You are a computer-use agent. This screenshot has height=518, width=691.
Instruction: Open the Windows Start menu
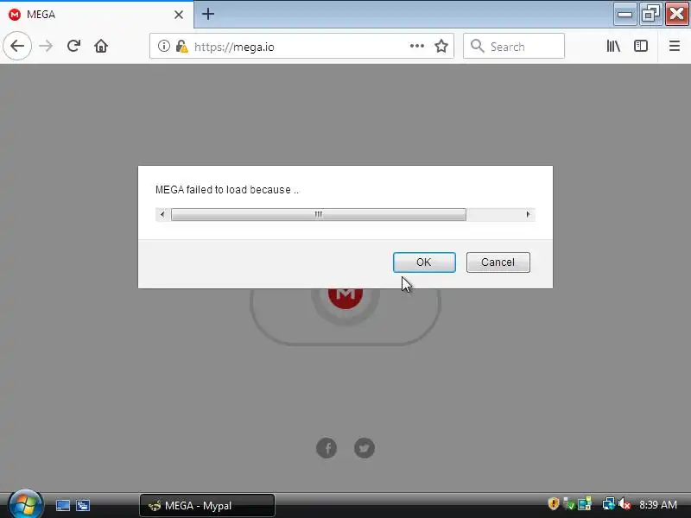(x=25, y=505)
